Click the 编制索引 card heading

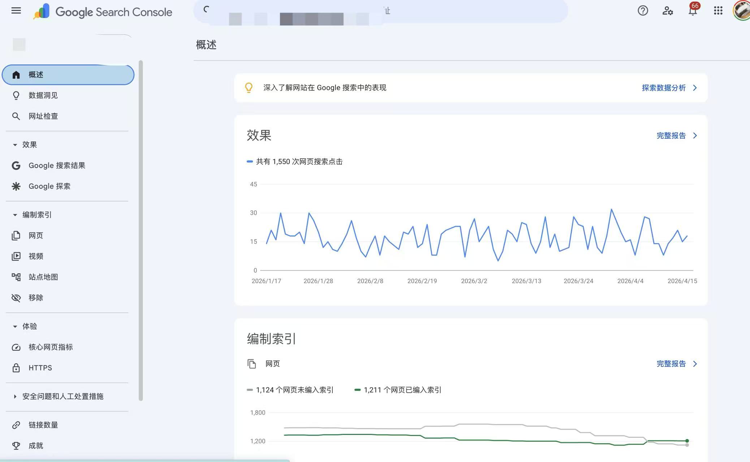pyautogui.click(x=271, y=339)
